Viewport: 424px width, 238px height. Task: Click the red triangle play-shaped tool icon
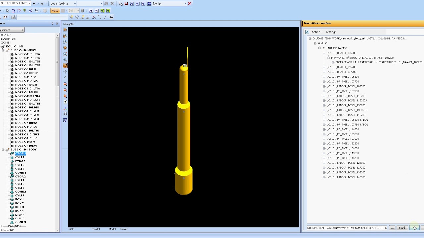pyautogui.click(x=19, y=11)
